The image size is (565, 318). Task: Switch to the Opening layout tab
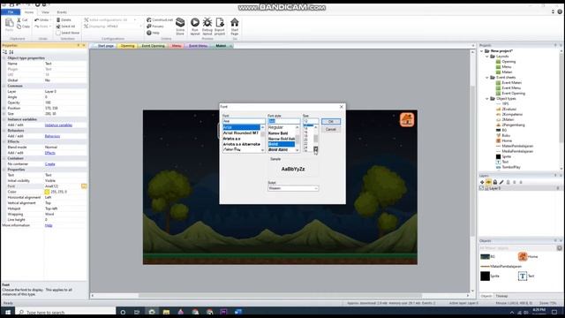tap(127, 46)
